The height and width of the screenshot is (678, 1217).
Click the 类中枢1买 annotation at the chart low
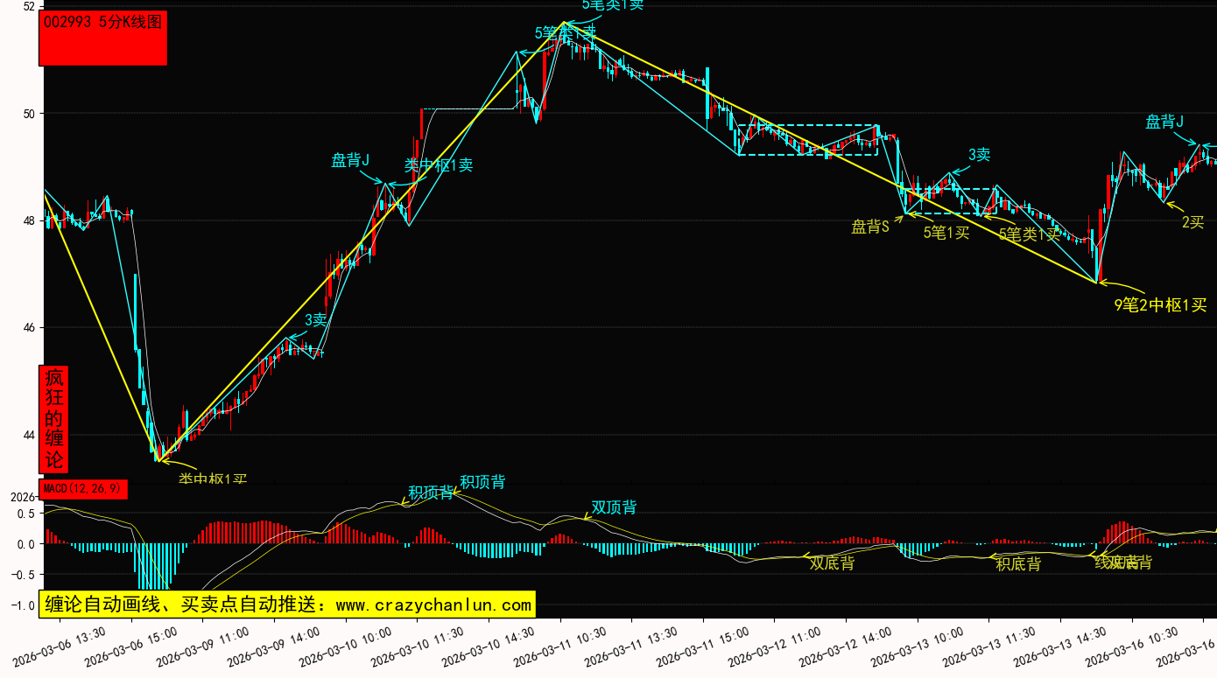coord(213,479)
